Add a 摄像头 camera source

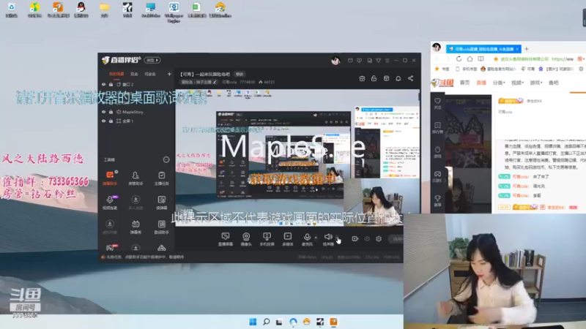pyautogui.click(x=246, y=239)
